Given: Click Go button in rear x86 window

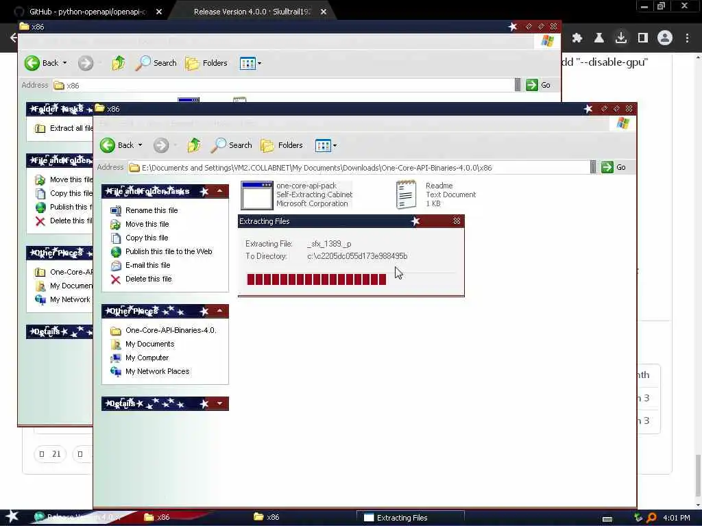Looking at the screenshot, I should pos(539,85).
